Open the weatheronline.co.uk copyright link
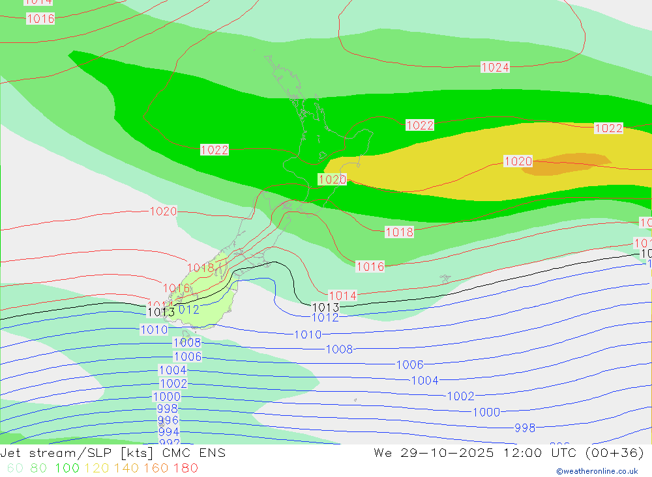This screenshot has width=652, height=477. [x=597, y=471]
